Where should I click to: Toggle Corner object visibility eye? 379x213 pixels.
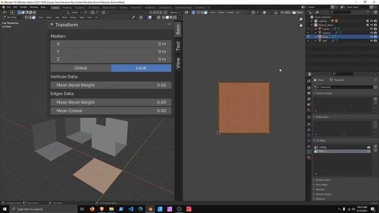pos(371,29)
